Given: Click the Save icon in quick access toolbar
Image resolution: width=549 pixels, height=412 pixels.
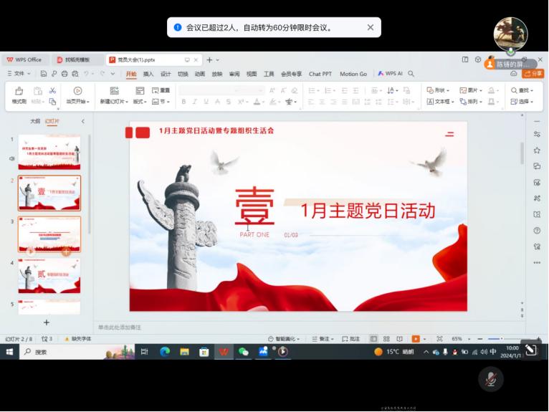Looking at the screenshot, I should tap(44, 73).
